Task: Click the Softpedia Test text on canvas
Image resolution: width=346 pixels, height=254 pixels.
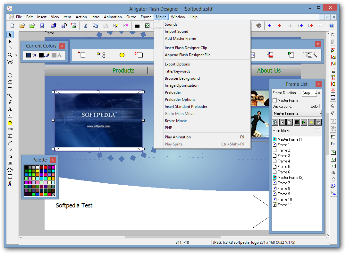Action: 74,206
